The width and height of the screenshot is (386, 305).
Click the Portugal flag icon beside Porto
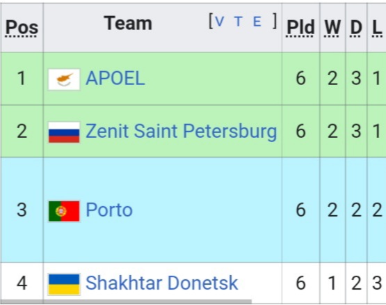click(64, 211)
